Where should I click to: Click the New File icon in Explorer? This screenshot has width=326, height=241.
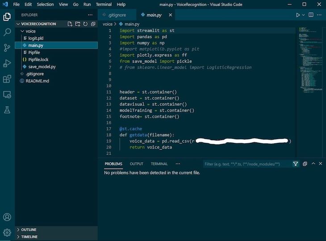[71, 24]
